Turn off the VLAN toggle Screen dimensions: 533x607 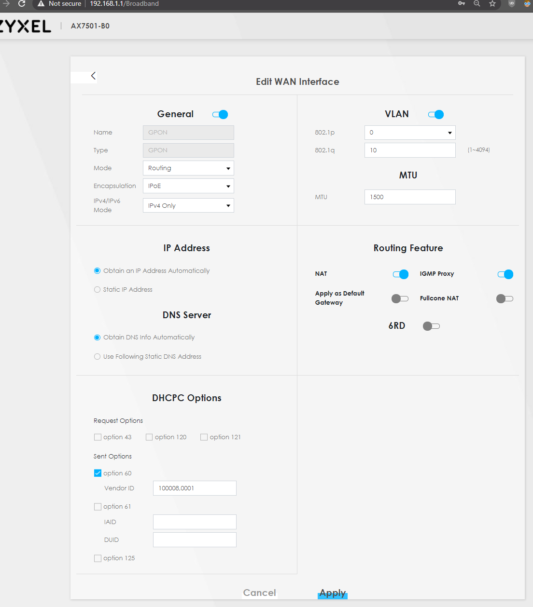[436, 114]
